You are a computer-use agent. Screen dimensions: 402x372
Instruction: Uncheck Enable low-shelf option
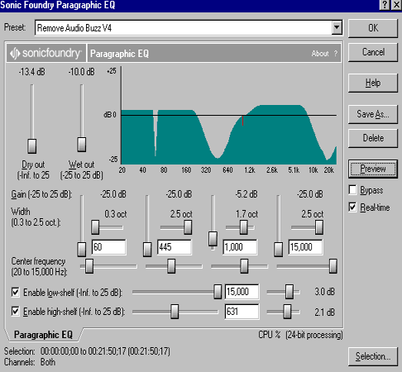click(x=16, y=292)
